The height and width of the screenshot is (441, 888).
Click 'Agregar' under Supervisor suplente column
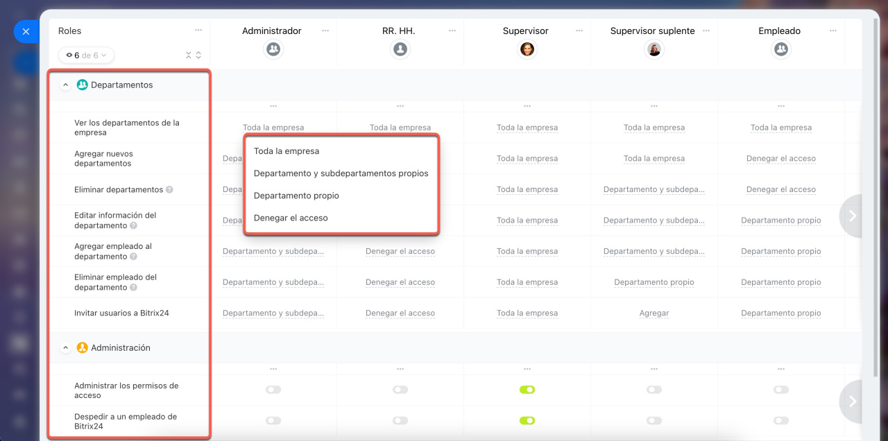(654, 313)
